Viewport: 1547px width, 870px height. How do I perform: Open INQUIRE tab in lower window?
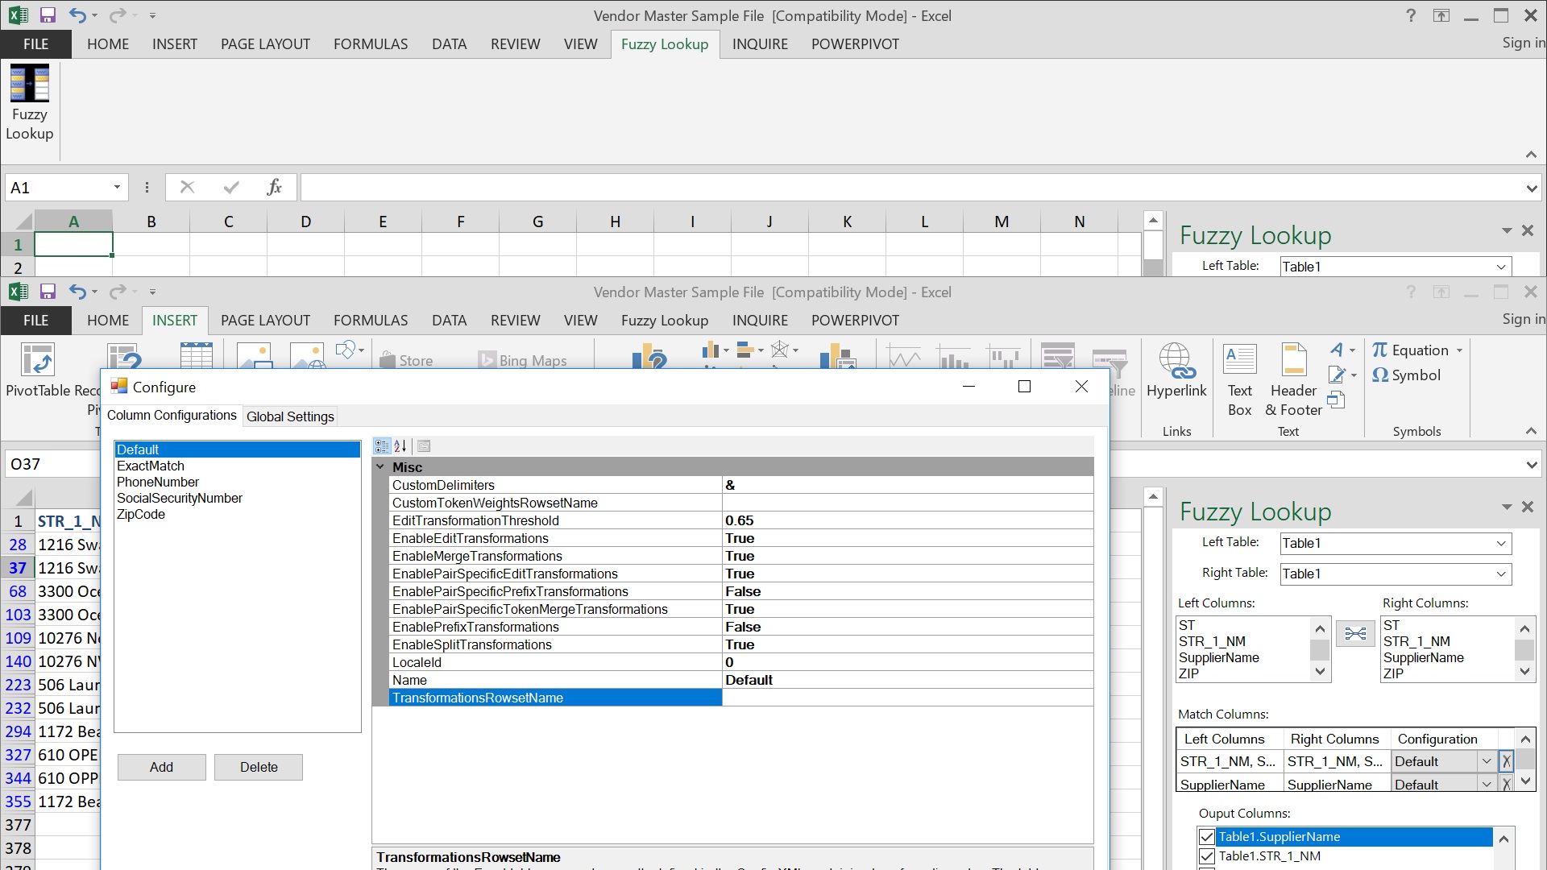click(760, 321)
